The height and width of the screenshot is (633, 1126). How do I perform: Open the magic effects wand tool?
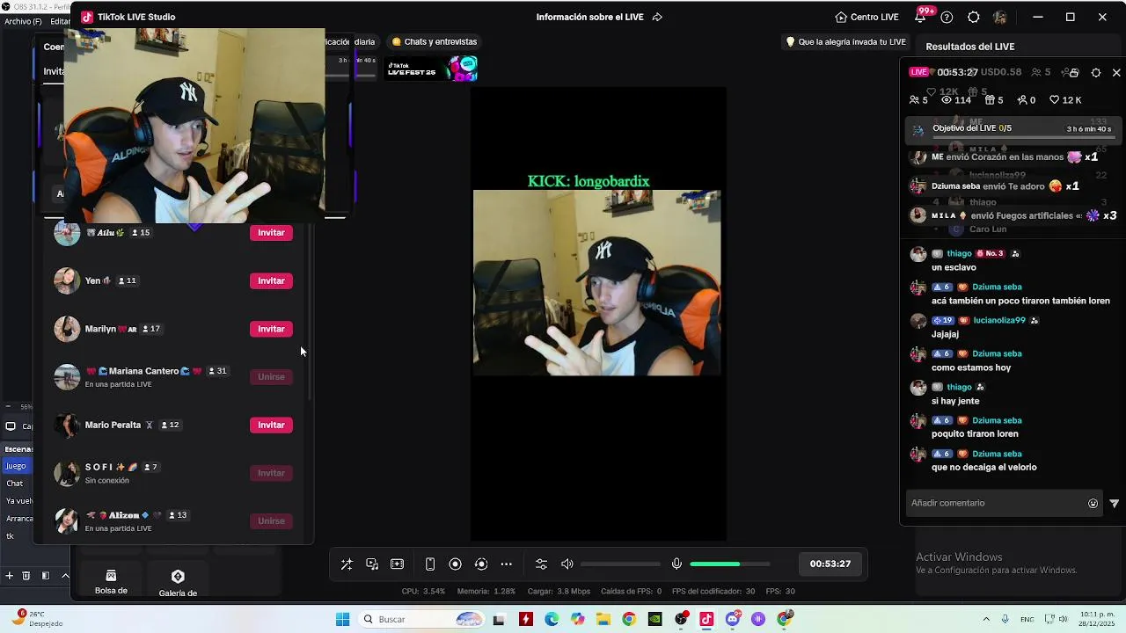(x=347, y=564)
